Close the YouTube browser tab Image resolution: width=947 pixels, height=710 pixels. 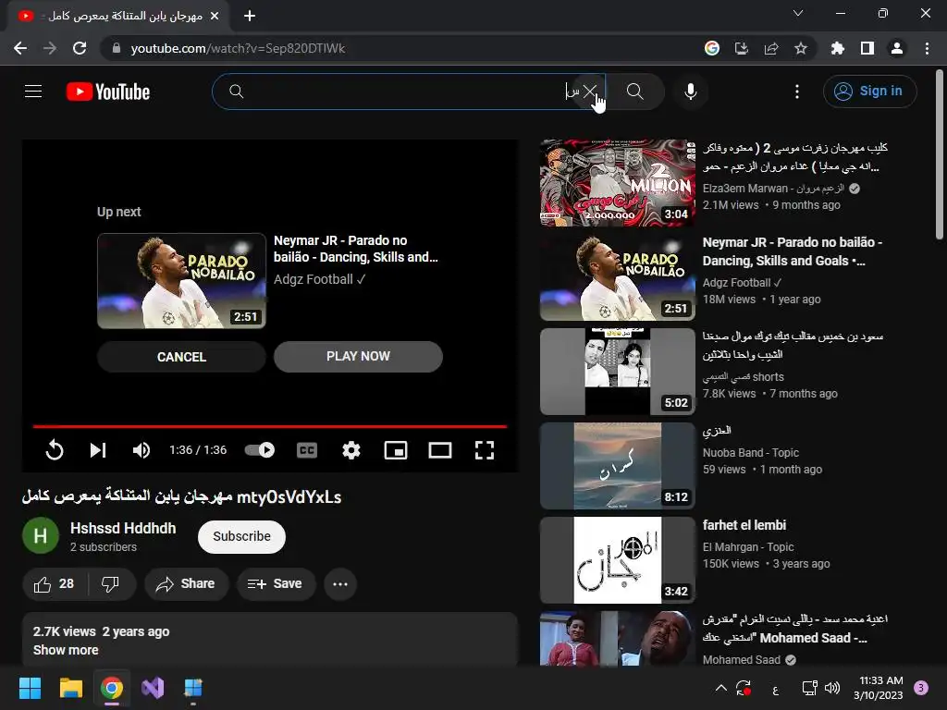click(215, 16)
